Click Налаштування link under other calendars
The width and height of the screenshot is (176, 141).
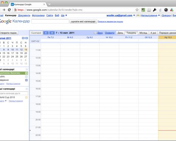[x=16, y=101]
